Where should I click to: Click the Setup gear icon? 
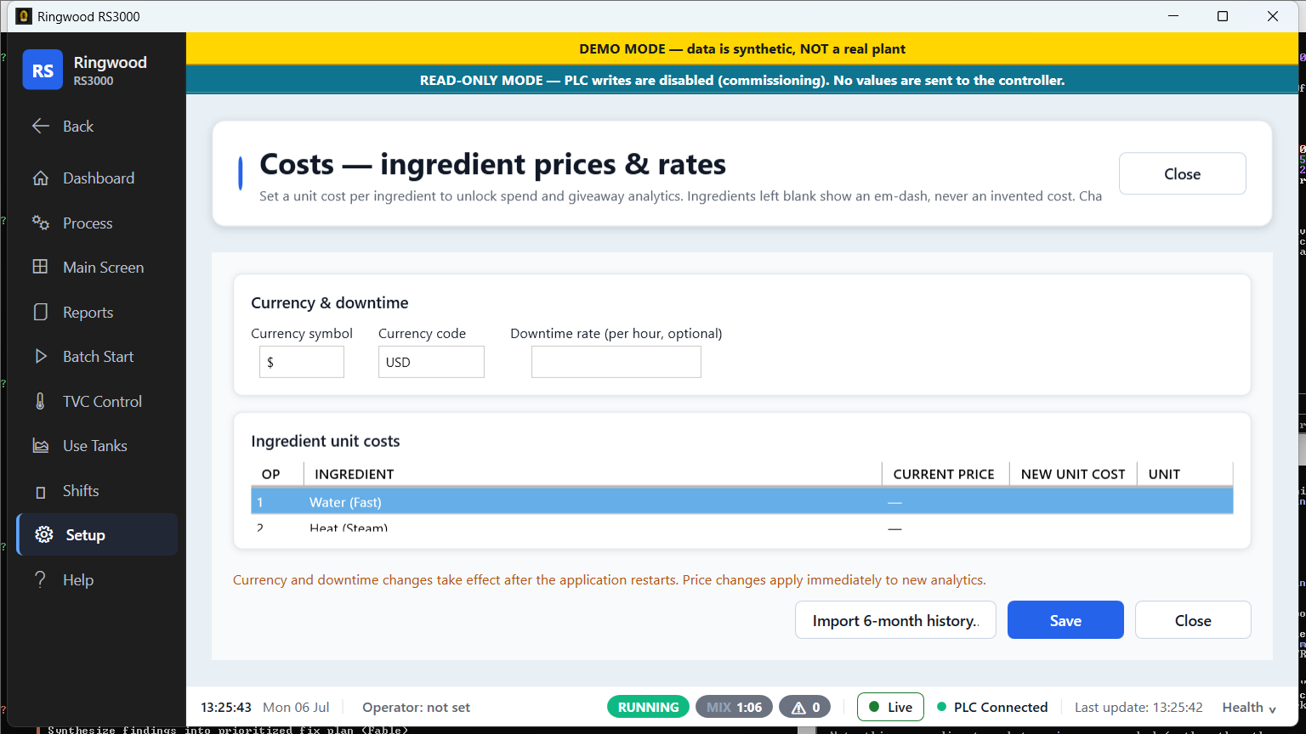[44, 534]
